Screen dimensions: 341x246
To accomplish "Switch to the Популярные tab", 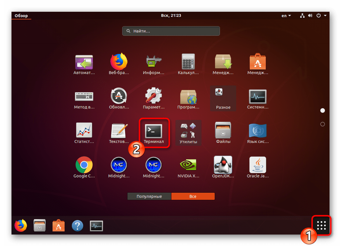I will pos(149,196).
